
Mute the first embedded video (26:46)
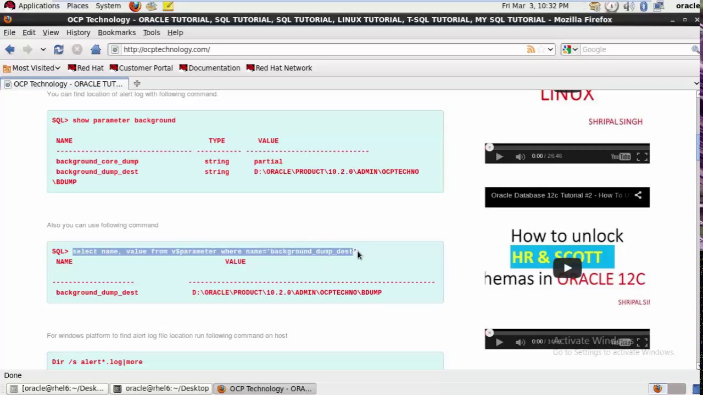click(520, 156)
